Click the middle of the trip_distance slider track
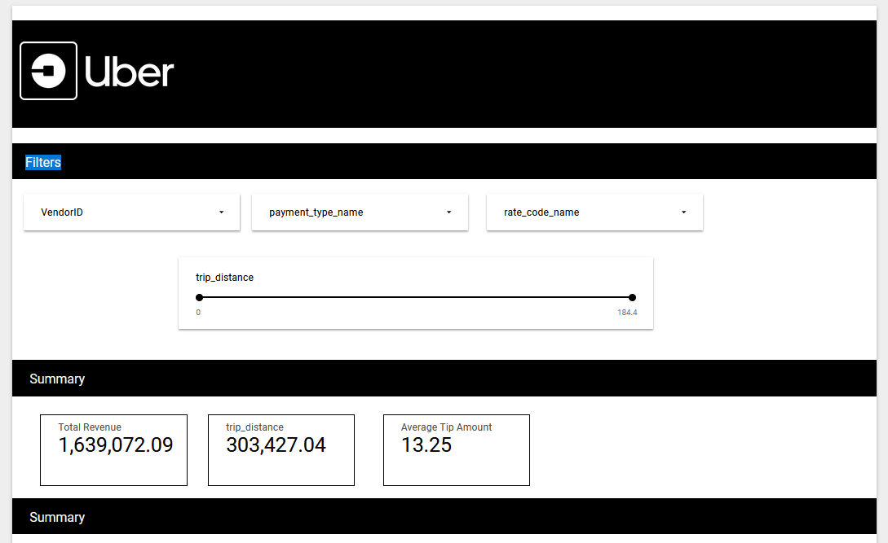 [x=416, y=297]
